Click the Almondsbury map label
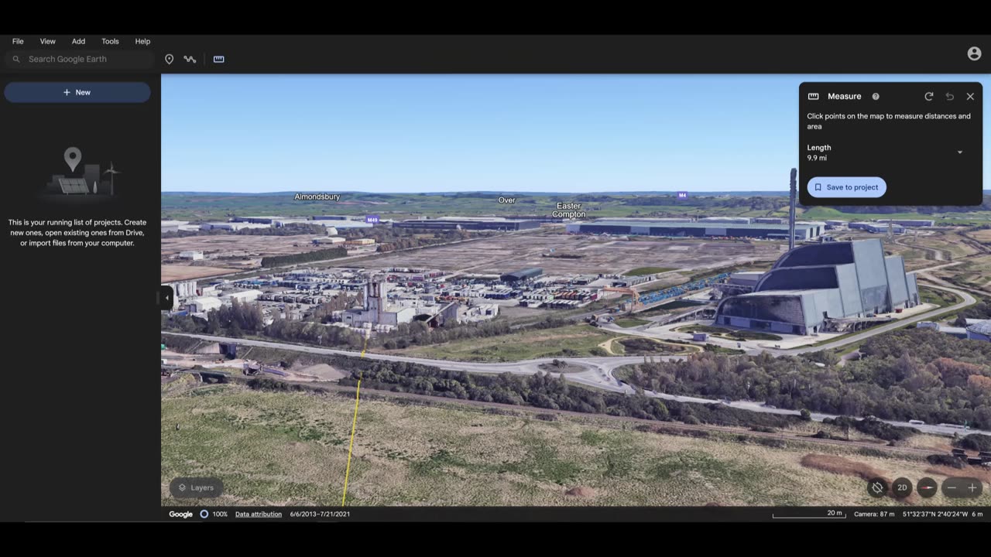 (317, 196)
